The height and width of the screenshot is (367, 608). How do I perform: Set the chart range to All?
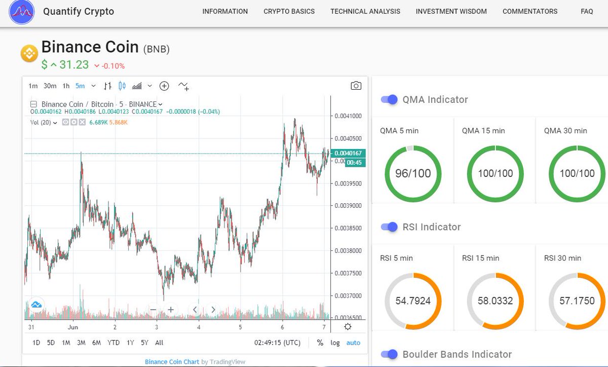point(159,343)
